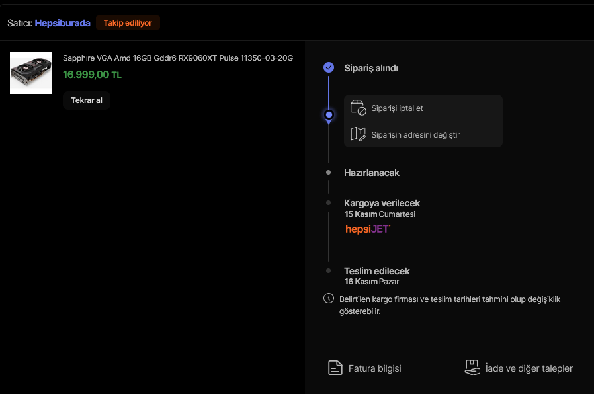Open the Sapphire RX9060XT product thumbnail
Viewport: 594px width, 394px height.
(31, 73)
